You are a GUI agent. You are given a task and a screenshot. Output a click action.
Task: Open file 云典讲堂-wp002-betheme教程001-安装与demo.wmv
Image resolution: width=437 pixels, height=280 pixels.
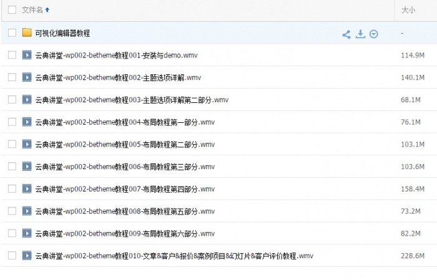[117, 56]
